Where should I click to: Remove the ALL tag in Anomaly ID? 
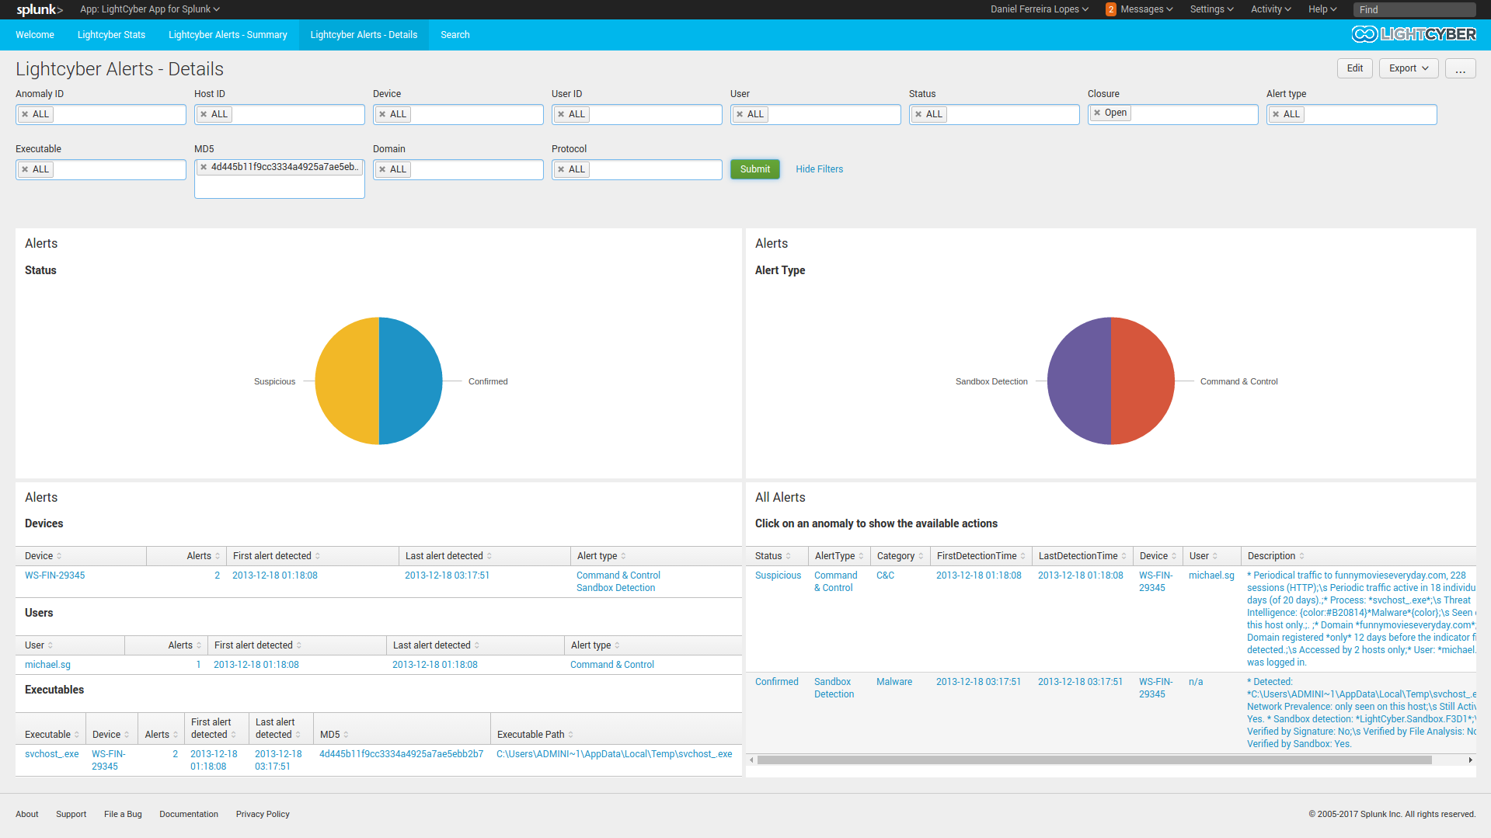tap(26, 114)
